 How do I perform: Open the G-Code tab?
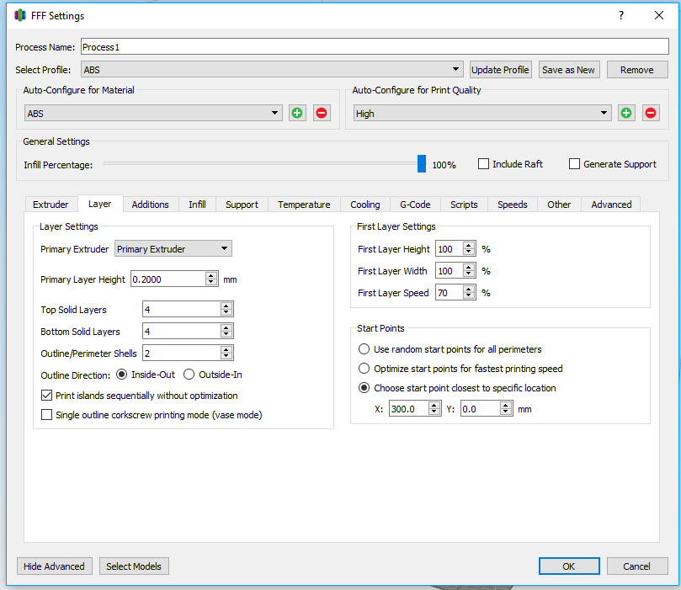415,205
